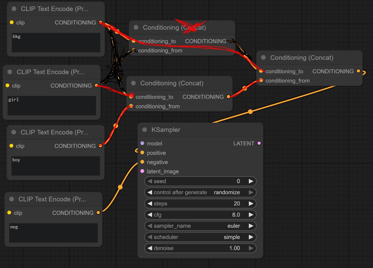
Task: Collapse the Concat node wired to KSampler positive
Action: pyautogui.click(x=263, y=58)
